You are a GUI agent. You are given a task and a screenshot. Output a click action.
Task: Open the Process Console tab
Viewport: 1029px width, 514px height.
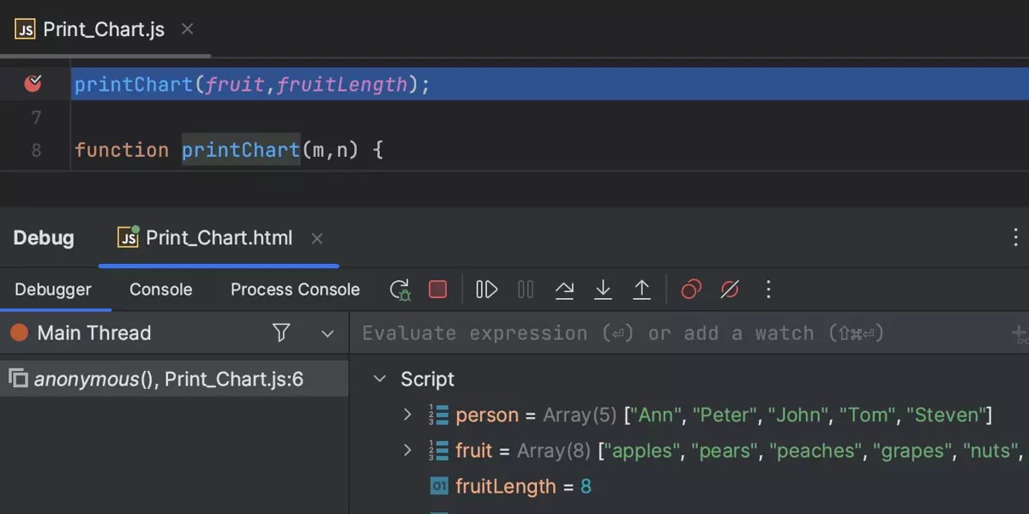(294, 290)
